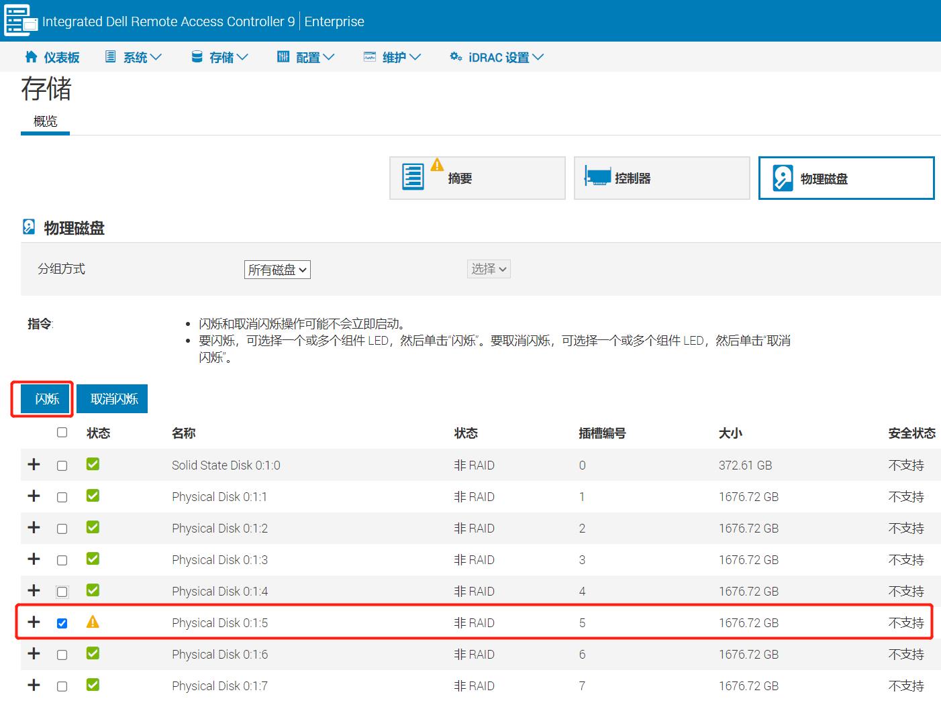The image size is (941, 717).
Task: Click the gears icon beside iDRAC 设置
Action: click(x=456, y=57)
